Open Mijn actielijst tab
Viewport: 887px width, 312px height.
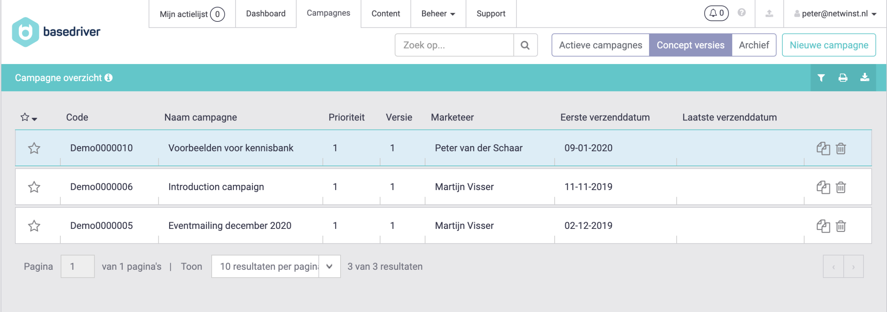[x=192, y=14]
